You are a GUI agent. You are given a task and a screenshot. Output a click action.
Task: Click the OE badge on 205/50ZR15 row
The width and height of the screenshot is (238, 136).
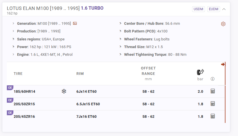click(10, 100)
